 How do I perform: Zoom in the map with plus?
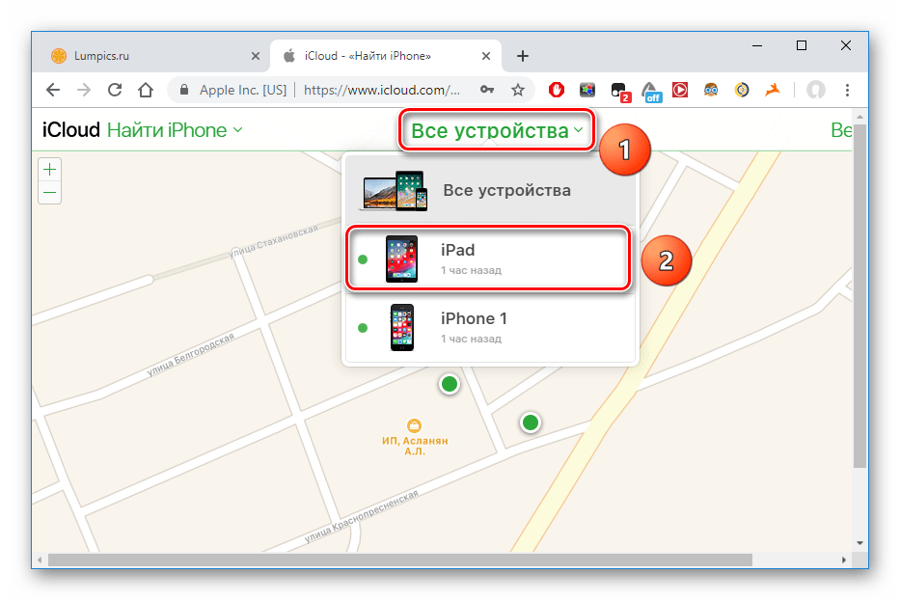[x=50, y=170]
